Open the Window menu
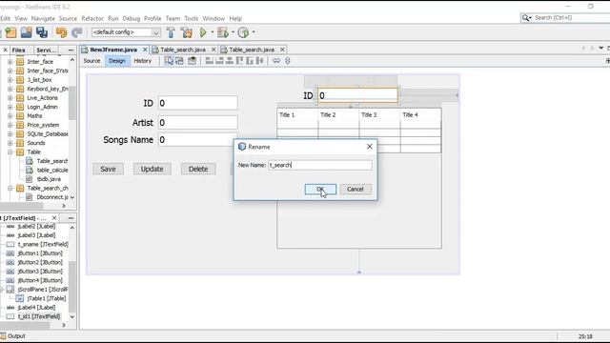 (213, 19)
